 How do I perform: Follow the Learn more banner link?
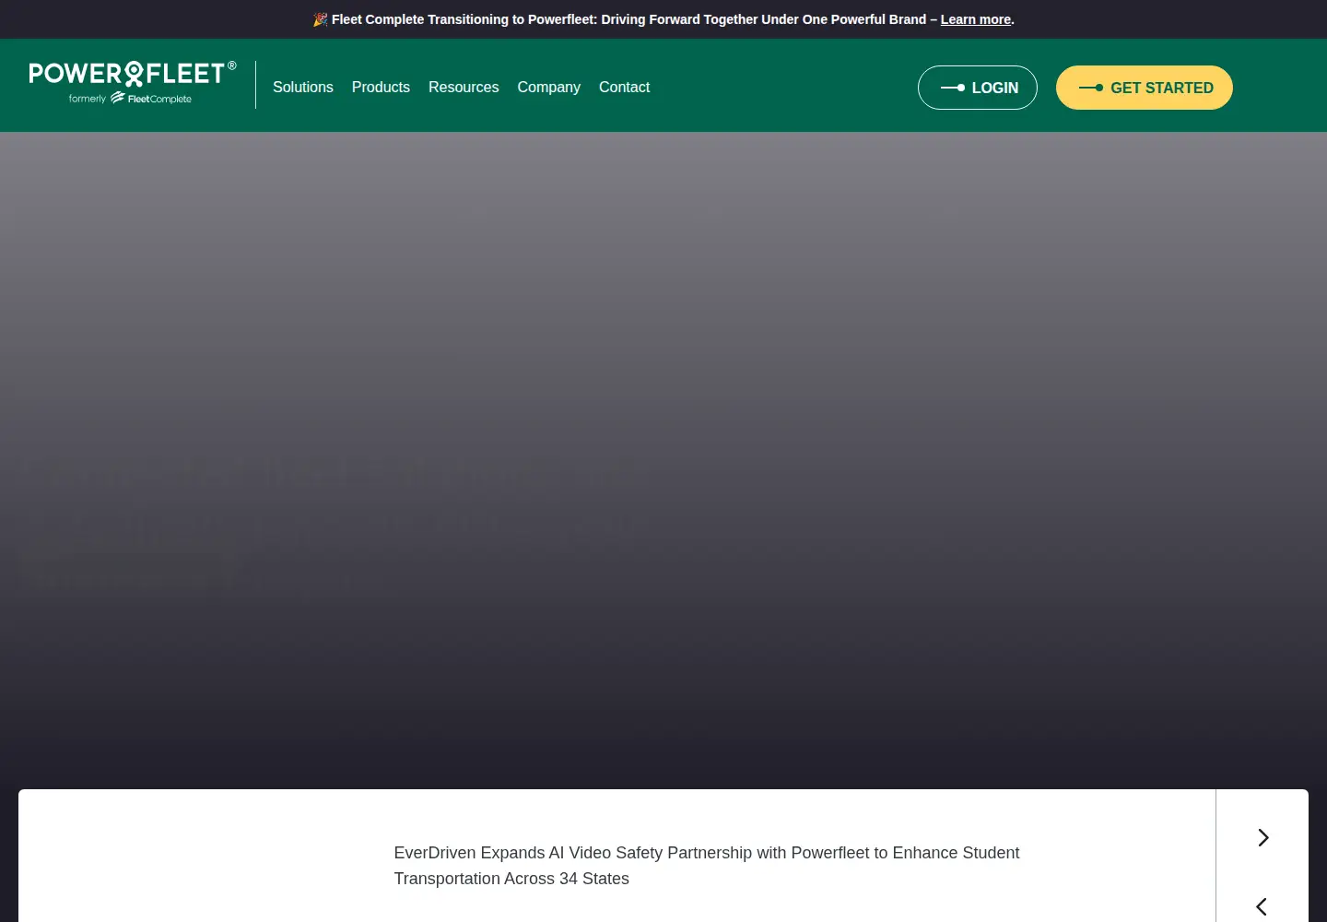pyautogui.click(x=975, y=19)
